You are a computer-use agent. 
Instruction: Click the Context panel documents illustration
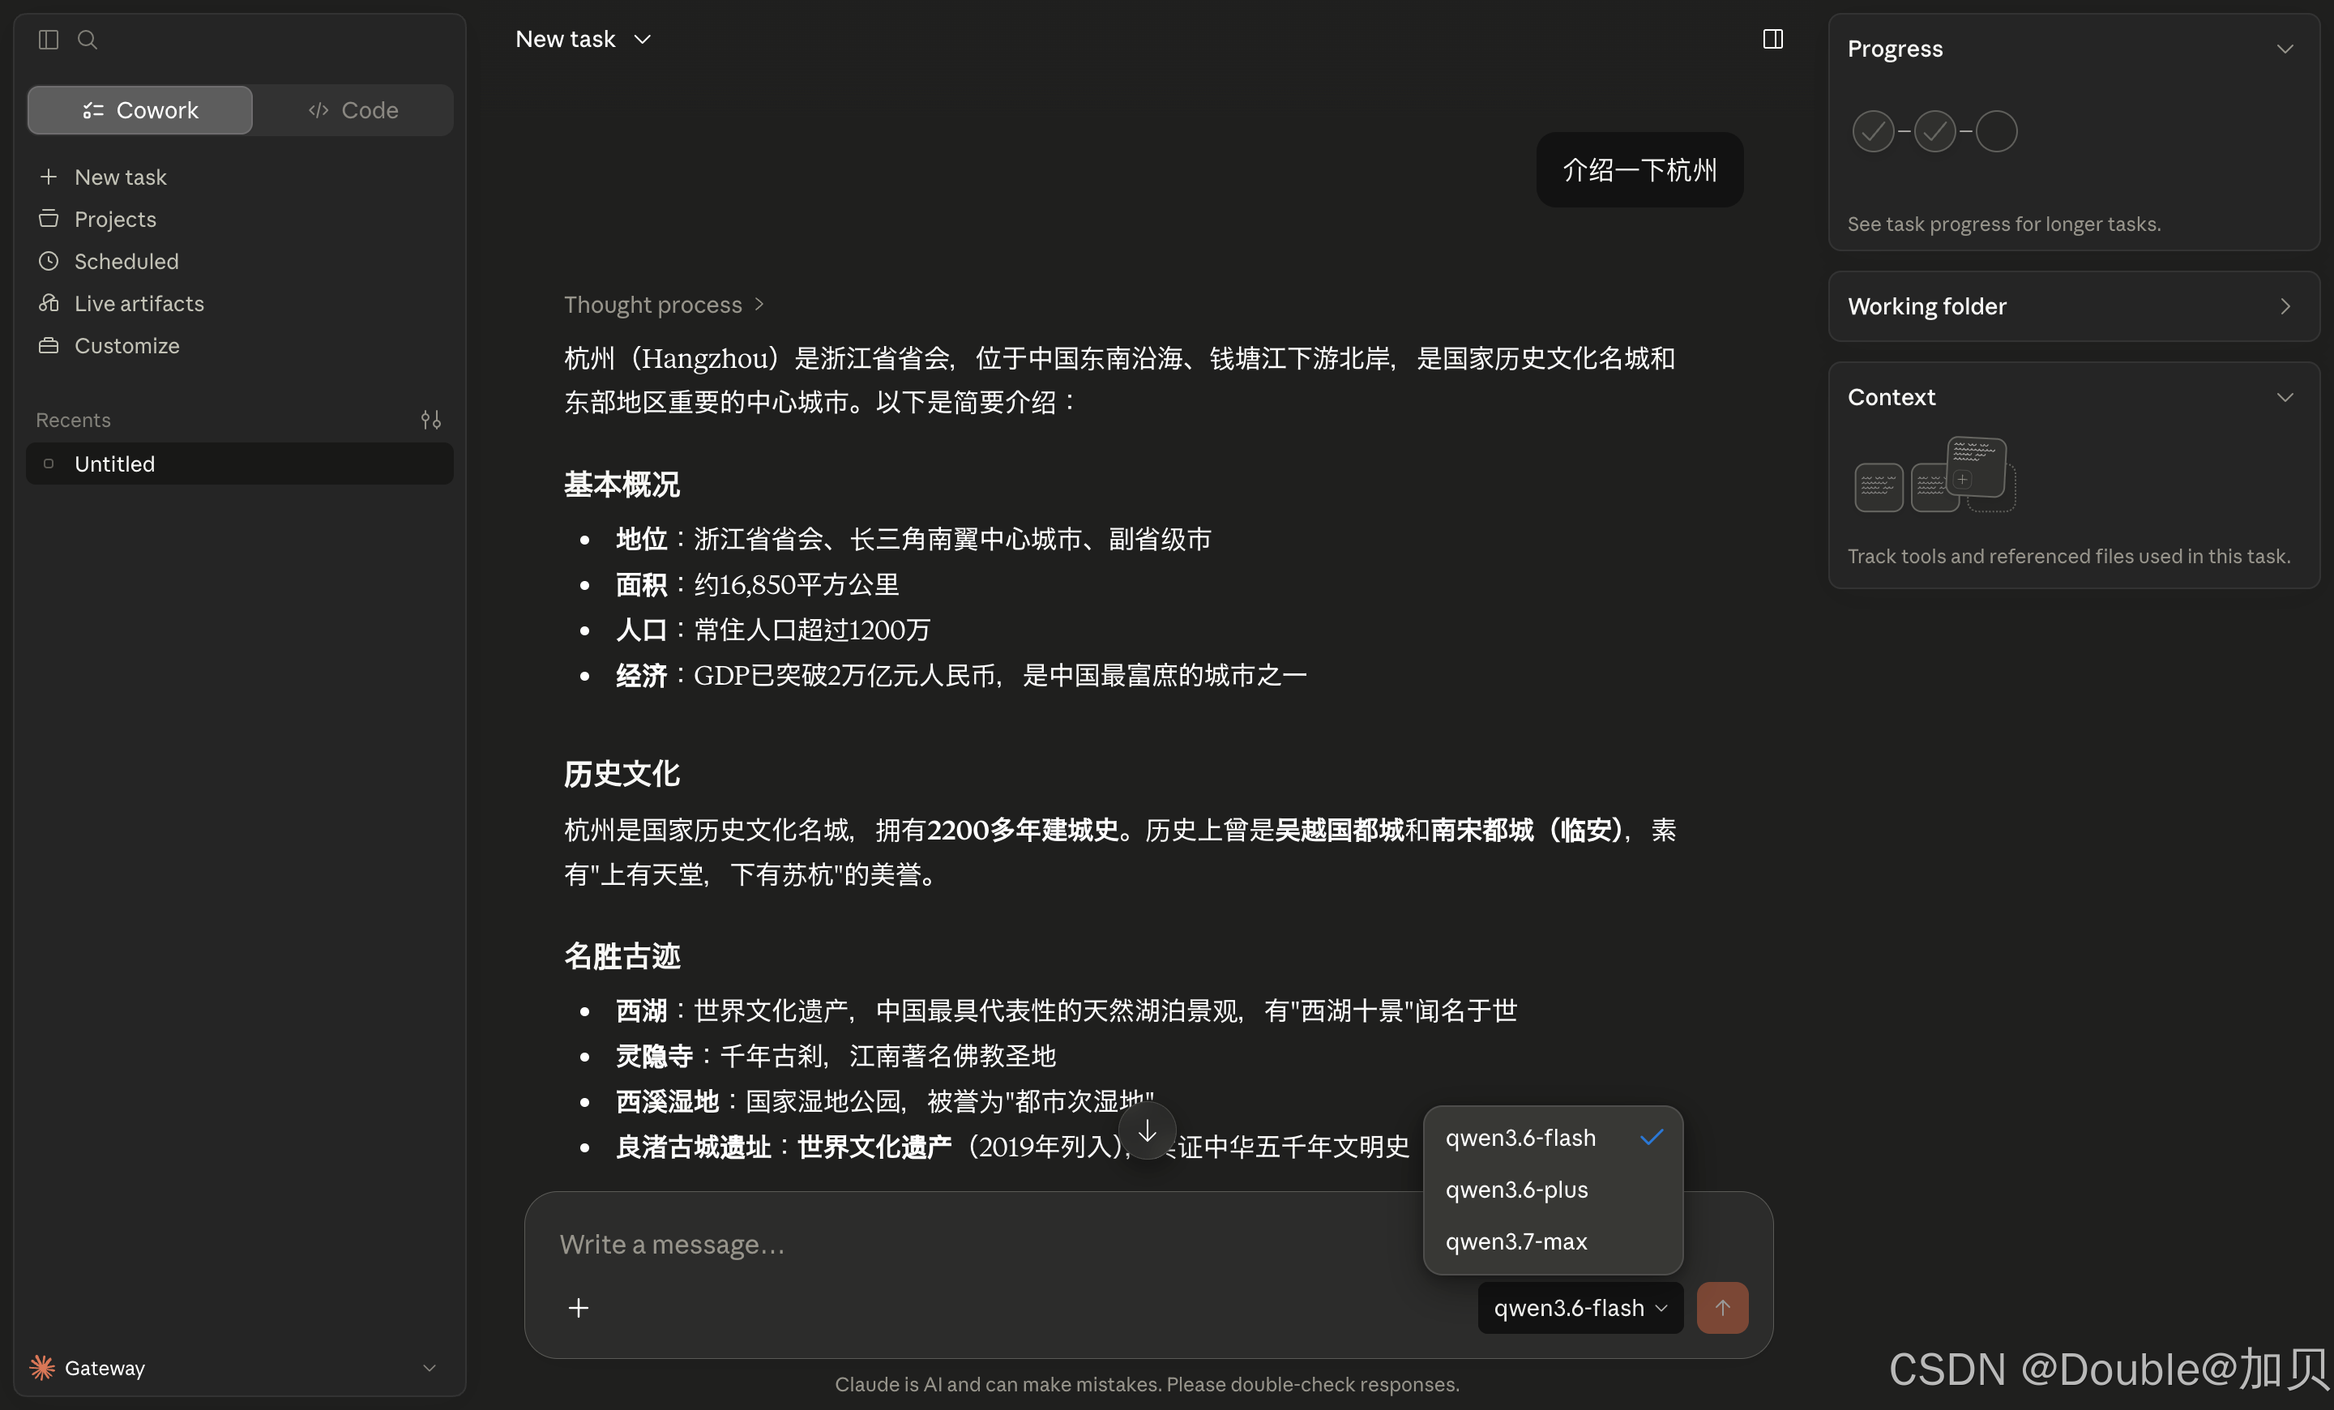click(x=1934, y=474)
